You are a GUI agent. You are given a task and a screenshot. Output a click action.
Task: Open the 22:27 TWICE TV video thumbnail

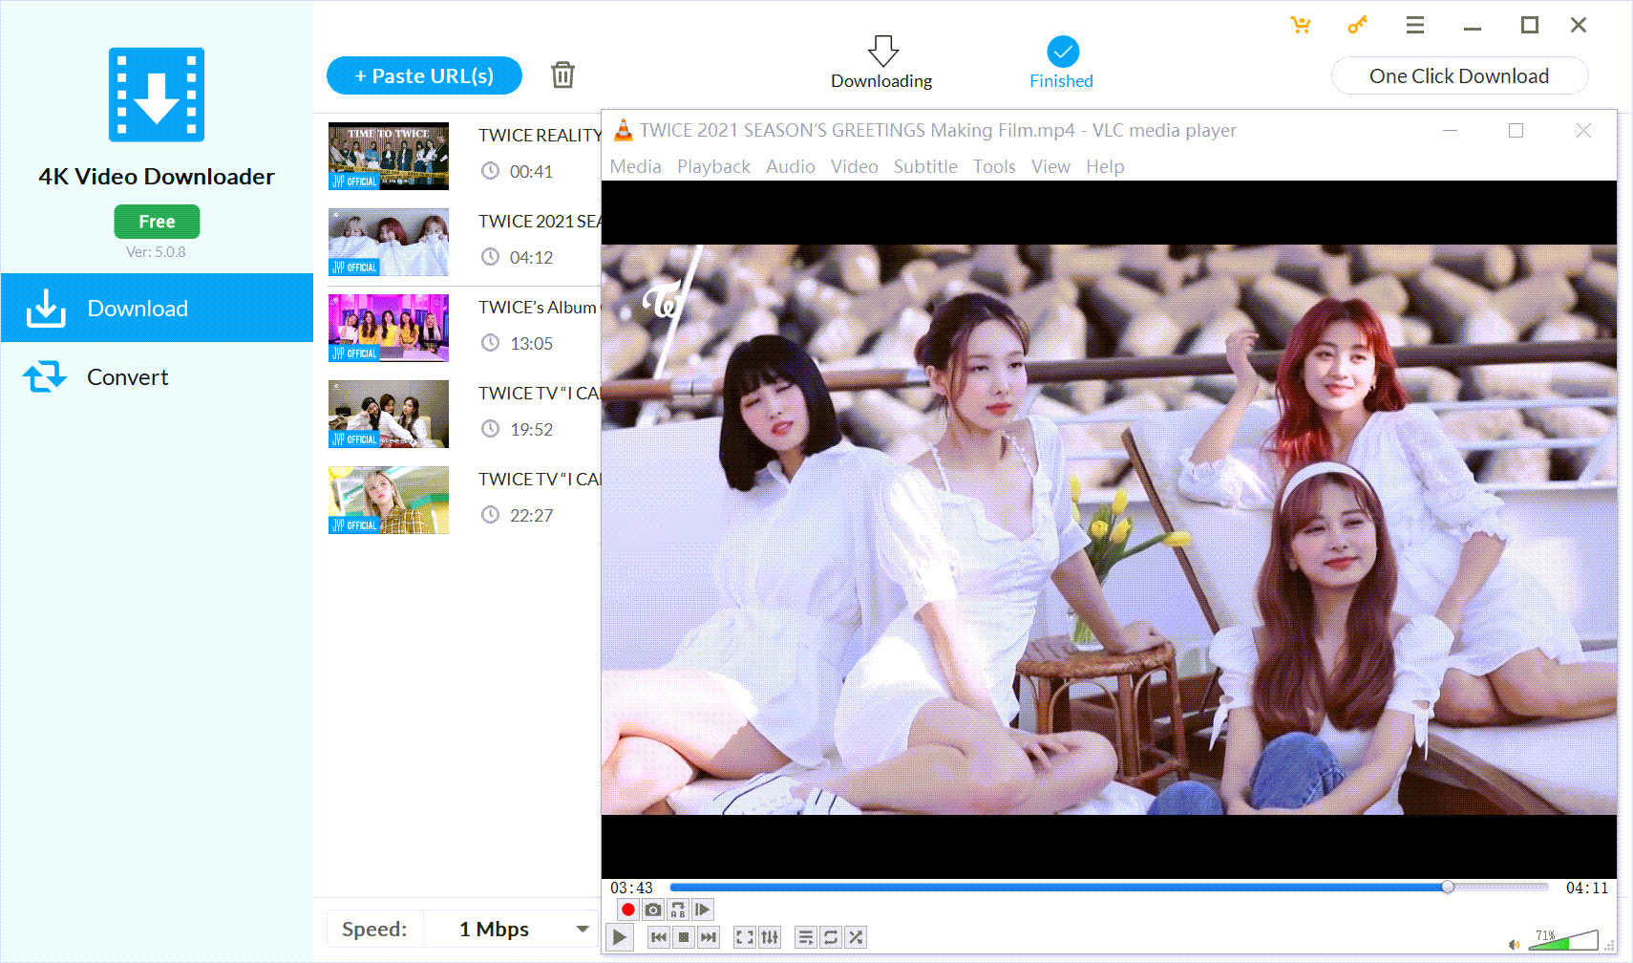pos(389,500)
